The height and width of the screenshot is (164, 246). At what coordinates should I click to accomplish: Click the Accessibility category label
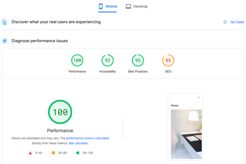click(107, 71)
